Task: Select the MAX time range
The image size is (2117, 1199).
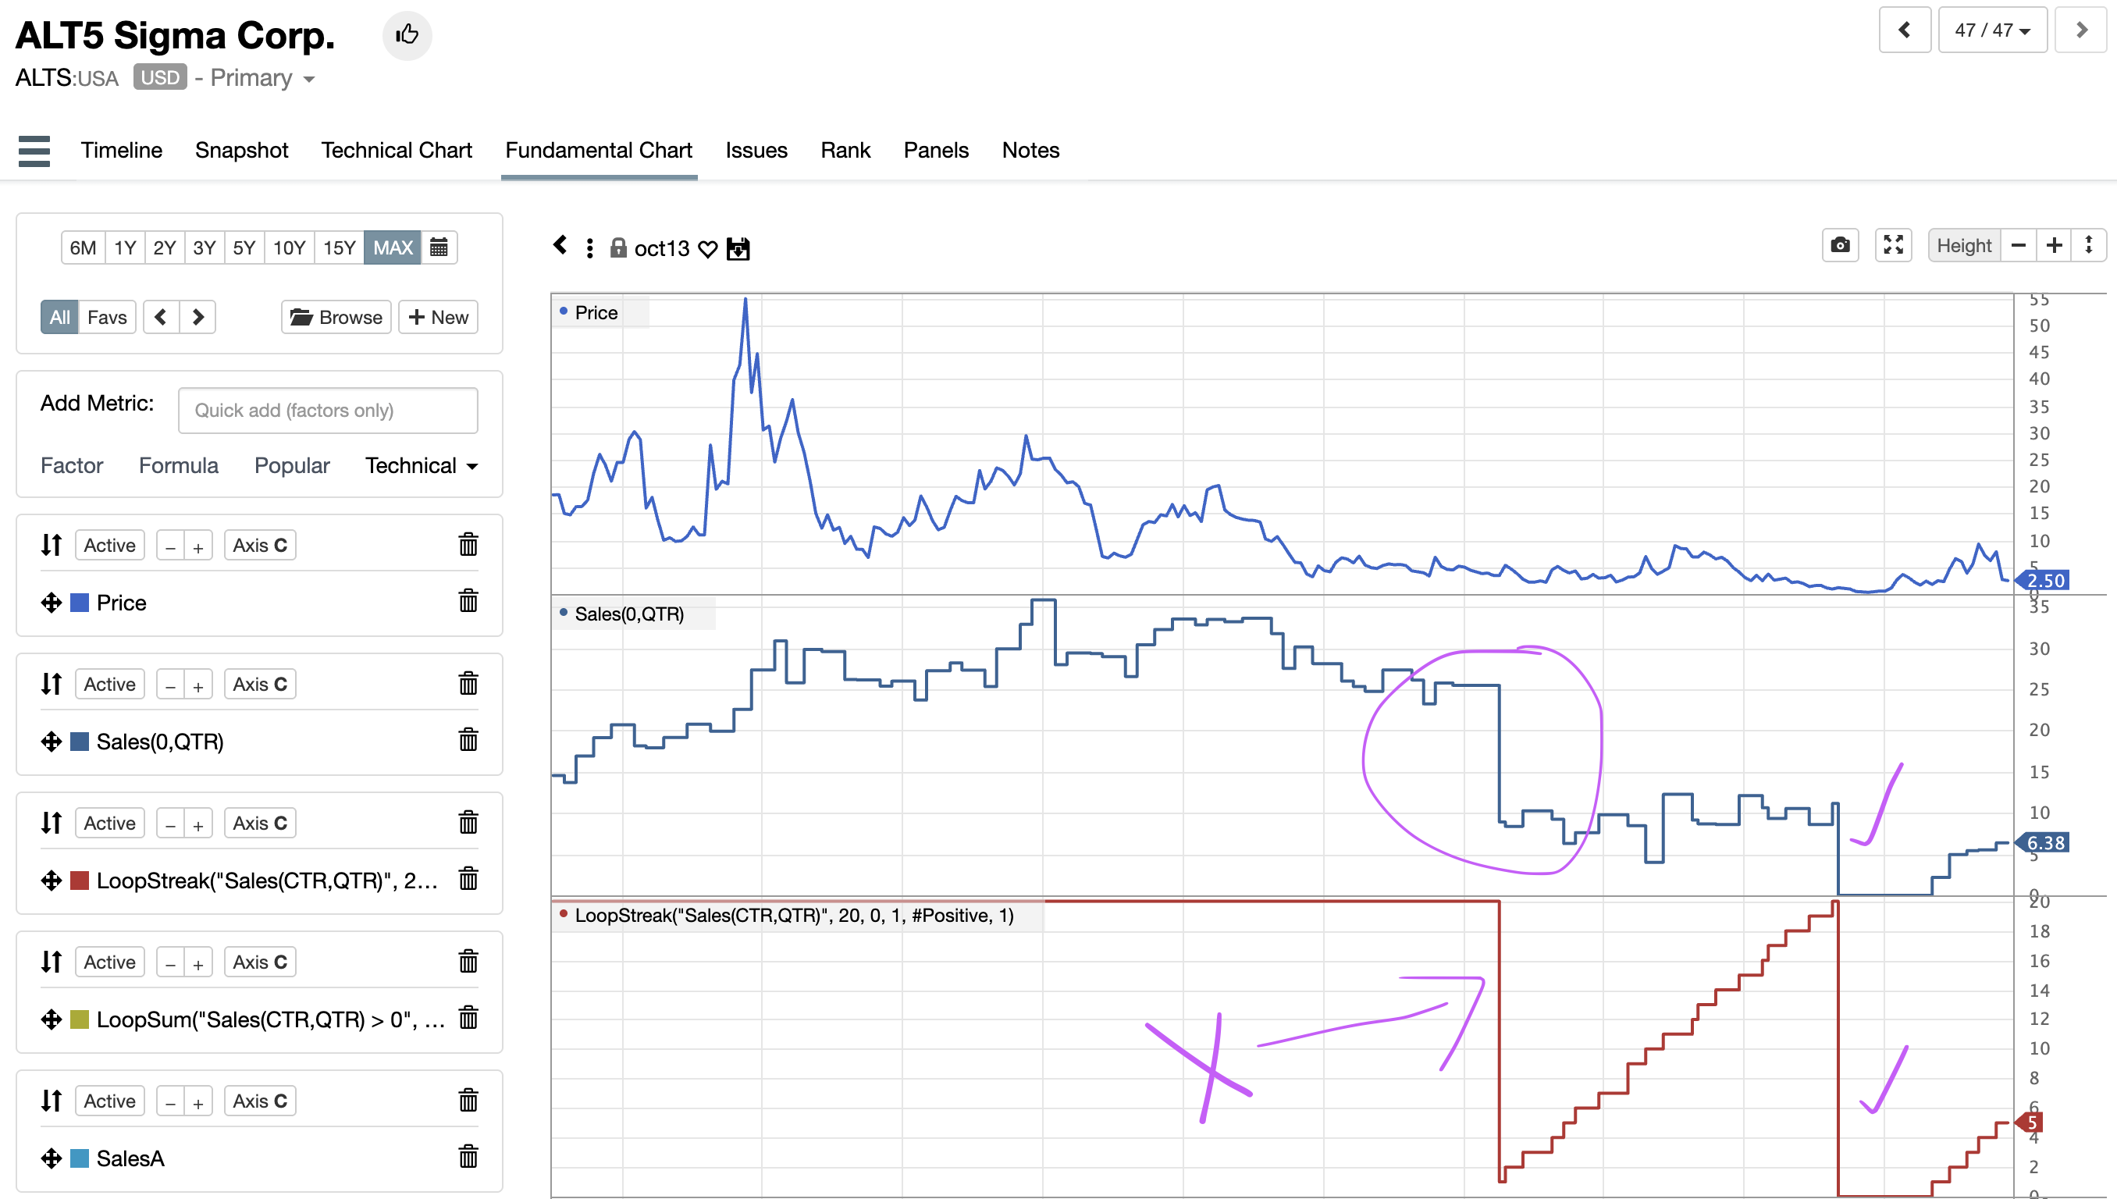Action: tap(392, 248)
